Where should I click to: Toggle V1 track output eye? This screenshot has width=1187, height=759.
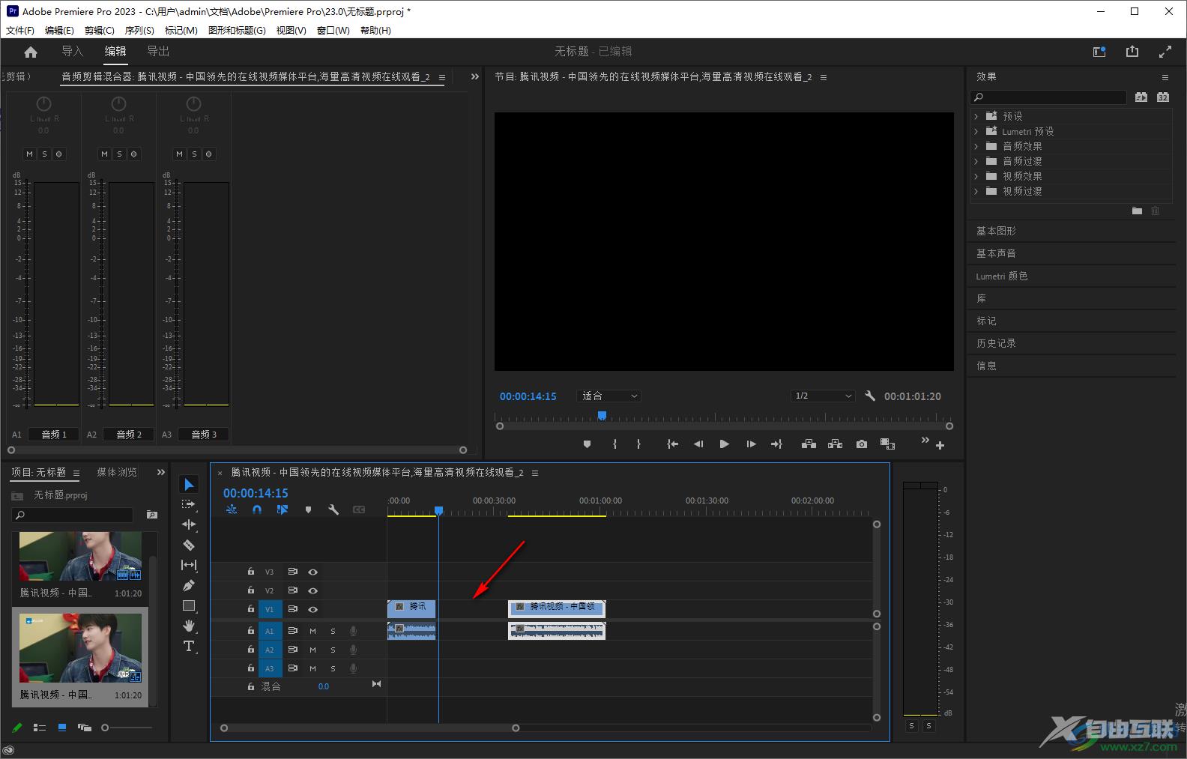(x=313, y=609)
